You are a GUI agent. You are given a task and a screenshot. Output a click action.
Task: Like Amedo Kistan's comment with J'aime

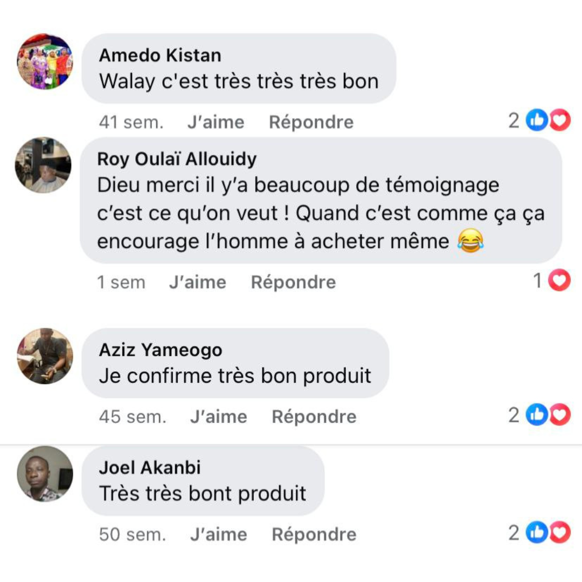pos(216,122)
